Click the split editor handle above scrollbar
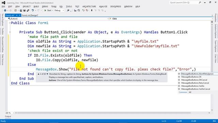218x123 pixels. coord(212,22)
